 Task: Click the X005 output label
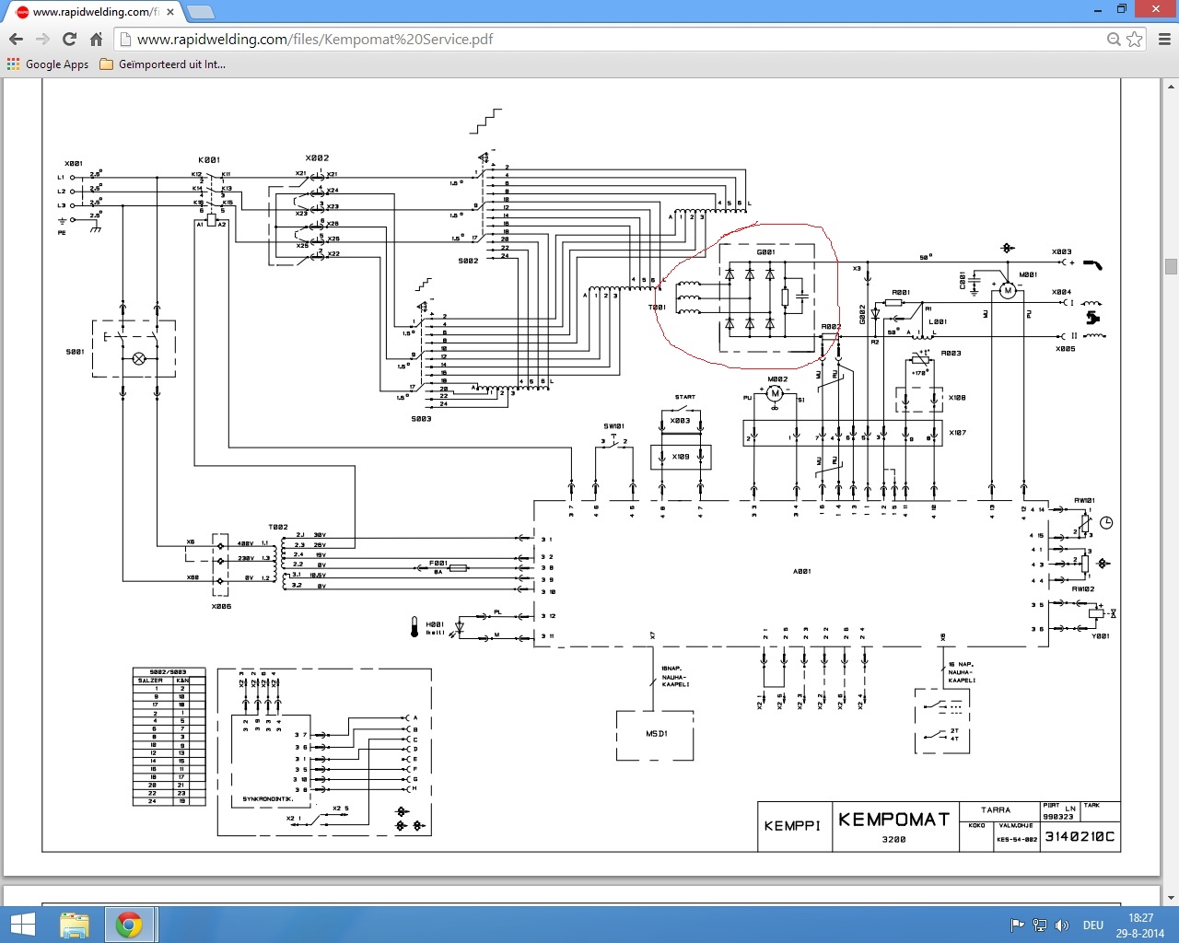point(1066,349)
